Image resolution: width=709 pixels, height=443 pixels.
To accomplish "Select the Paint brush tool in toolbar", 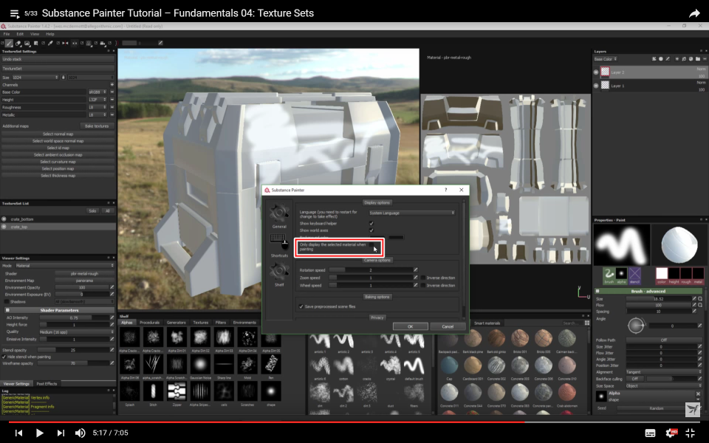I will click(9, 44).
